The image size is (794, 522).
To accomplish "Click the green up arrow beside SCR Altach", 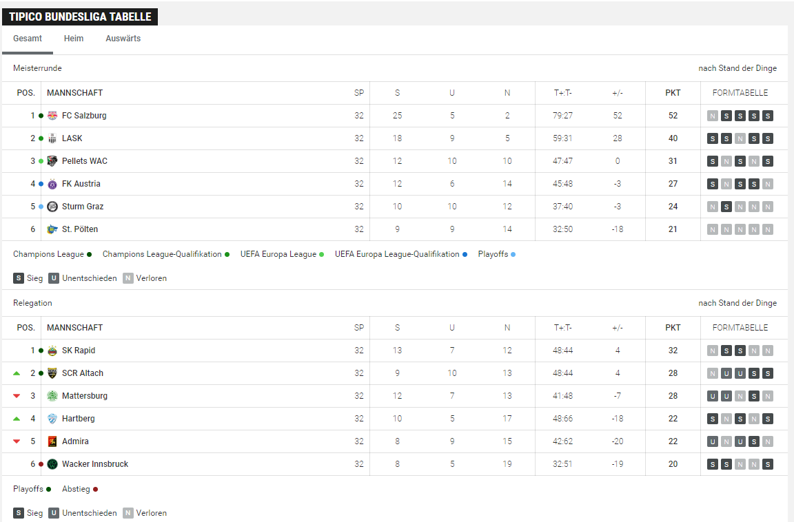I will tap(17, 373).
